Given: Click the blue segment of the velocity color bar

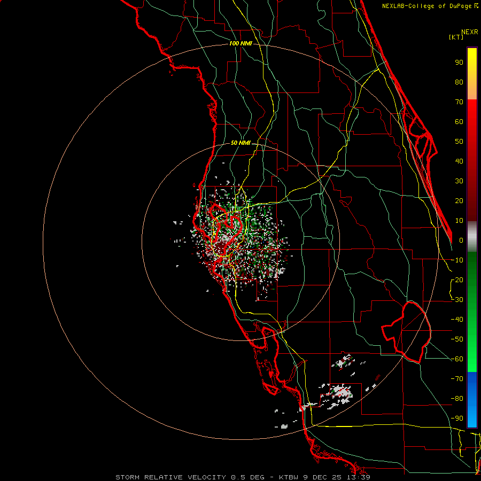Looking at the screenshot, I should [472, 400].
